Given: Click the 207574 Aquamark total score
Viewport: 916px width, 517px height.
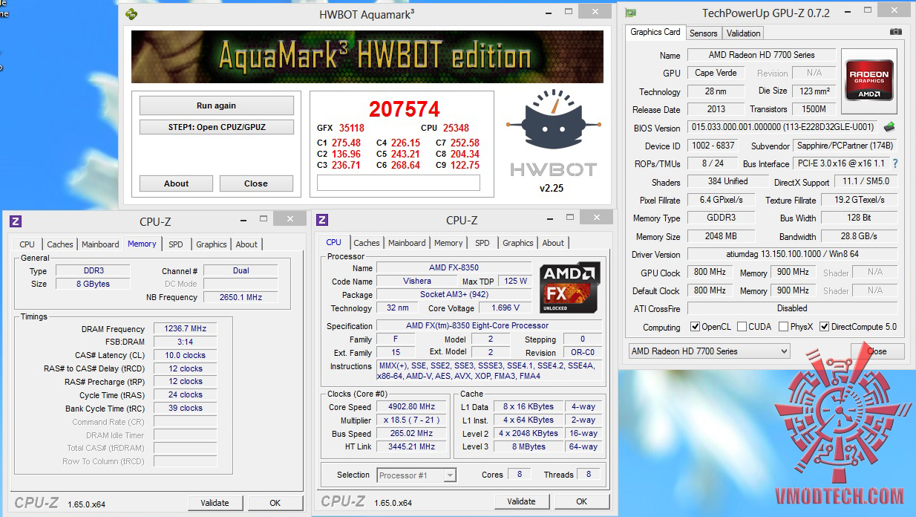Looking at the screenshot, I should (405, 109).
